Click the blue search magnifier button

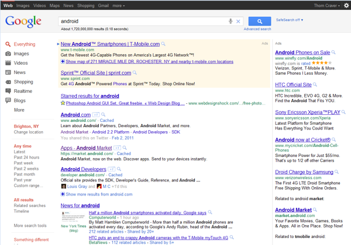260,22
